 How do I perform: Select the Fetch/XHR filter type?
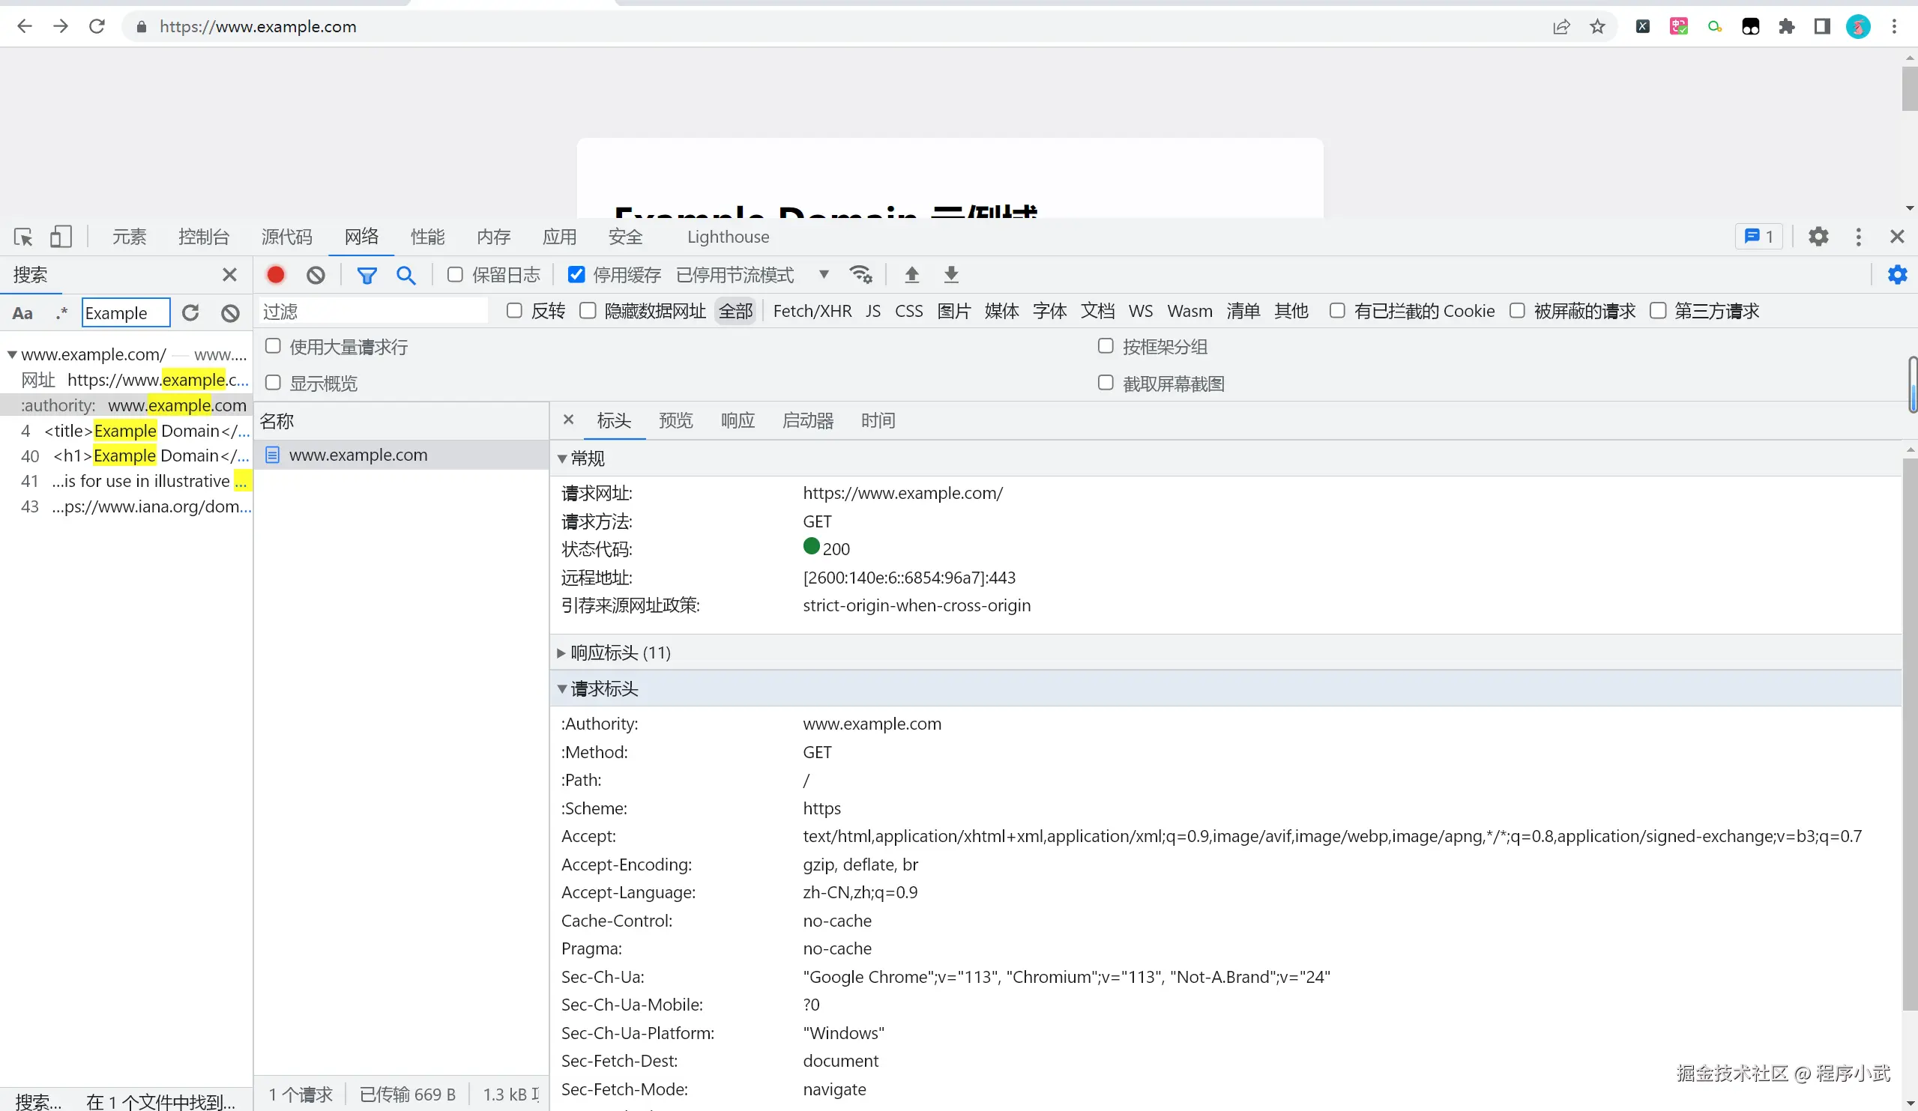(812, 310)
